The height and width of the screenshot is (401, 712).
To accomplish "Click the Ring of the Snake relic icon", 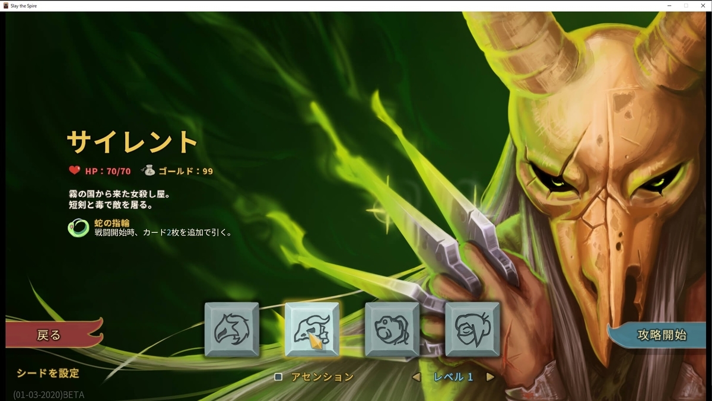I will (x=78, y=228).
